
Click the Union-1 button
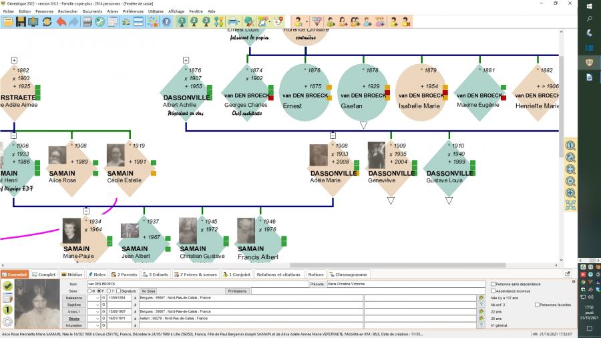(74, 311)
